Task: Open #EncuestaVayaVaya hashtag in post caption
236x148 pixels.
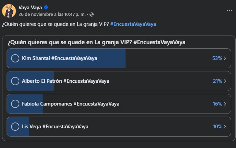Action: click(133, 24)
